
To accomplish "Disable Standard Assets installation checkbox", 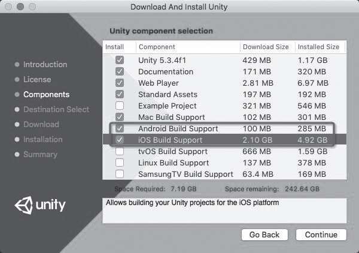I will (120, 94).
